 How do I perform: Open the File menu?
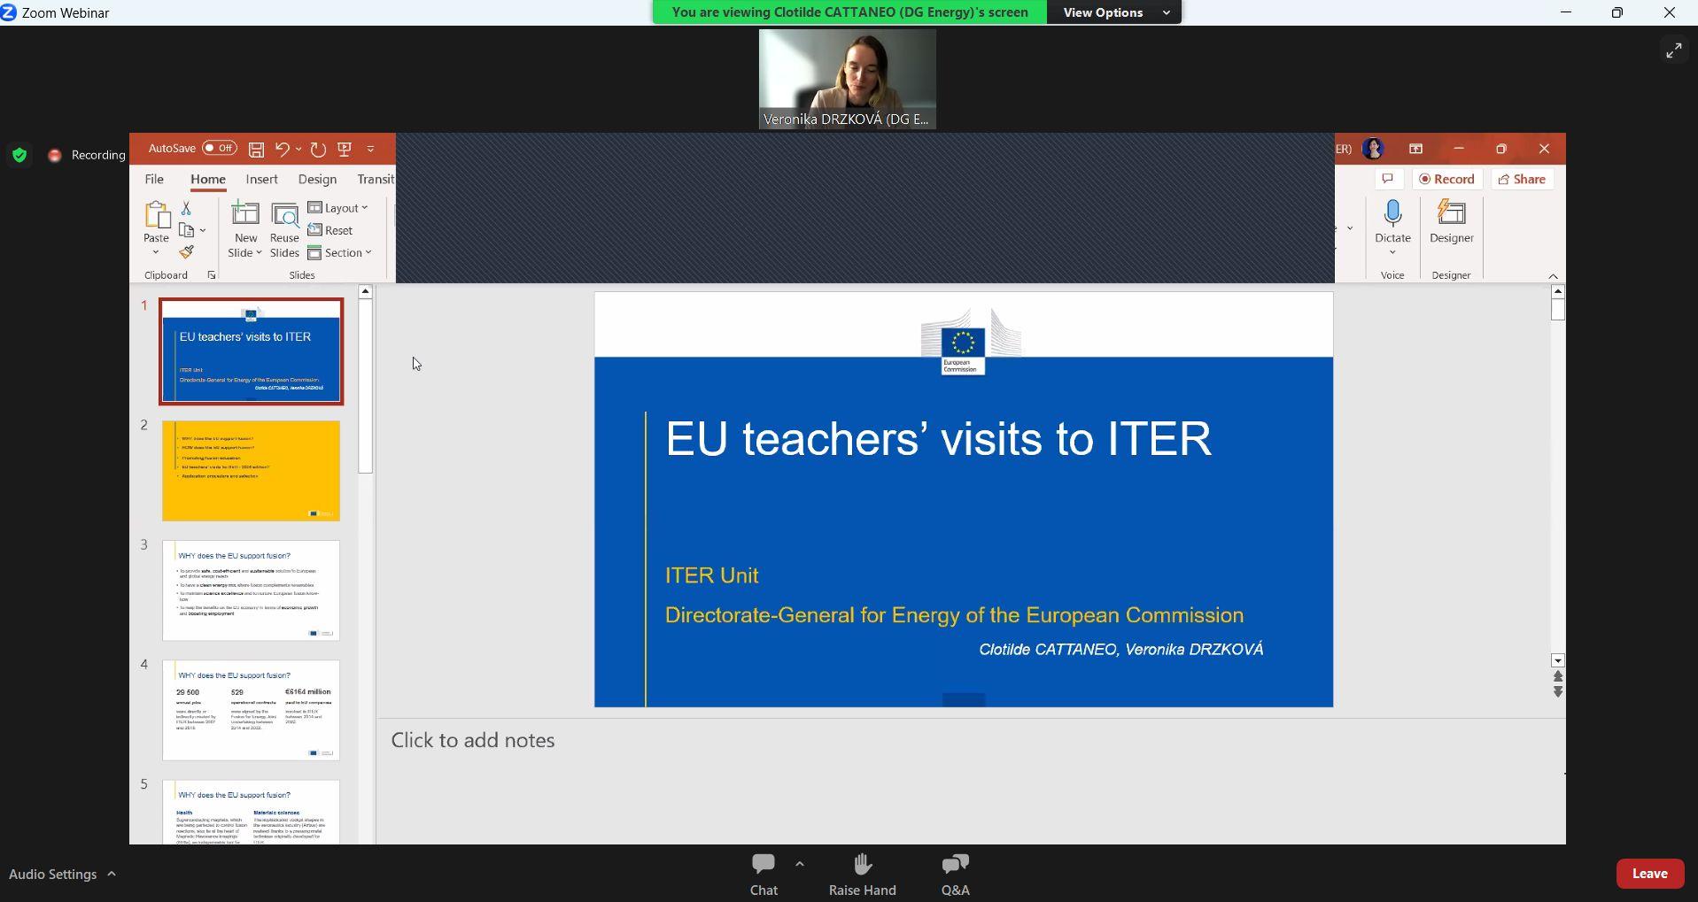[x=154, y=180]
